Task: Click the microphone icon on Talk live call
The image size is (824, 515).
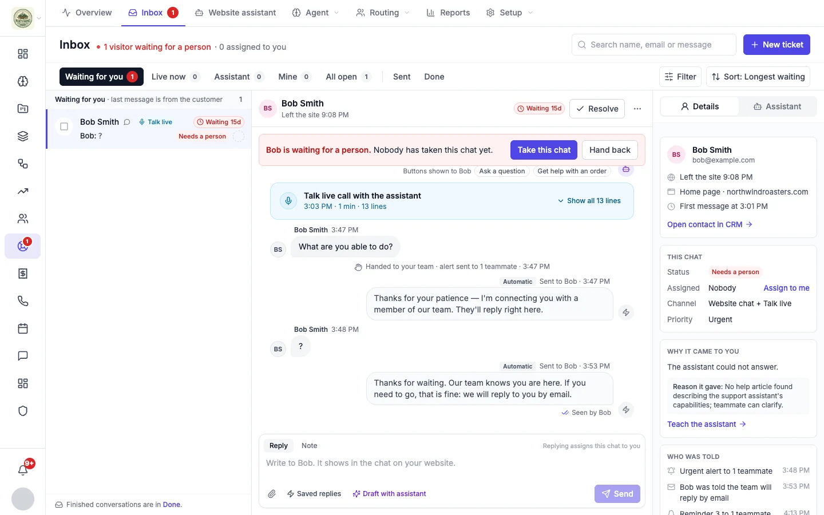Action: point(288,201)
